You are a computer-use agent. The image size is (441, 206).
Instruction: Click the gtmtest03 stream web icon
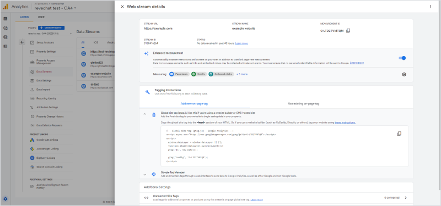83,64
